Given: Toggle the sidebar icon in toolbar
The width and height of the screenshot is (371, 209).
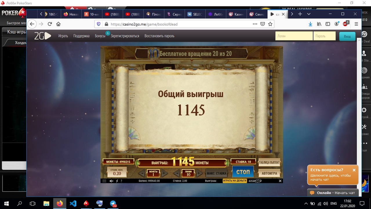Looking at the screenshot, I should pyautogui.click(x=328, y=24).
